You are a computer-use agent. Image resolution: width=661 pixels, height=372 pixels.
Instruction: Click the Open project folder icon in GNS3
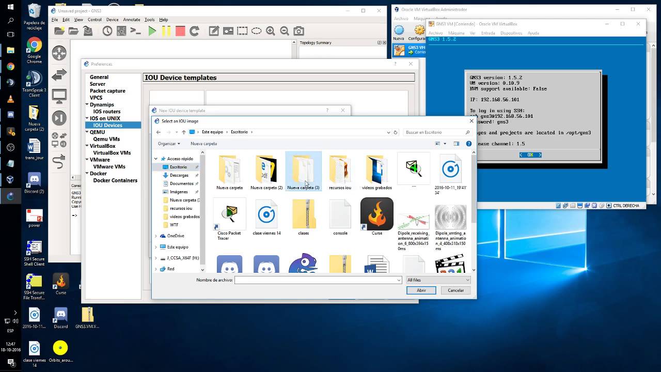[x=73, y=31]
